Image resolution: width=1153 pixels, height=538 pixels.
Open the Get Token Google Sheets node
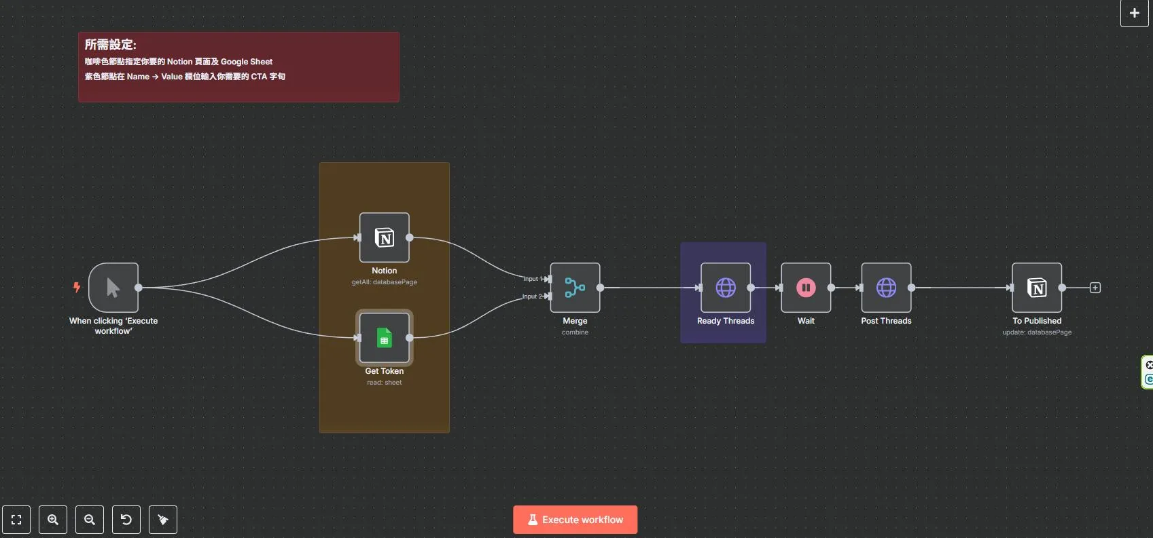[x=384, y=338]
